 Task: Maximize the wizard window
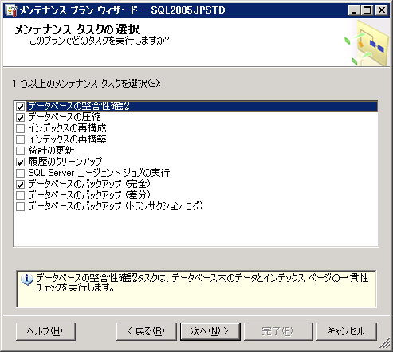pos(367,10)
